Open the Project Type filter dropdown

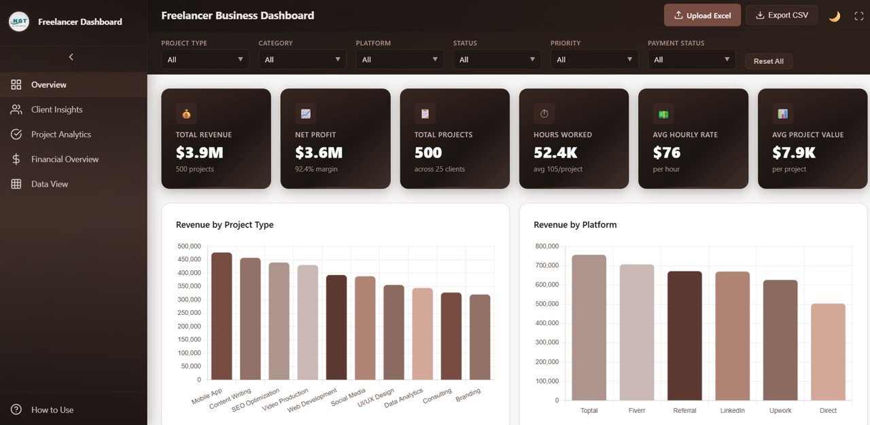pos(205,59)
